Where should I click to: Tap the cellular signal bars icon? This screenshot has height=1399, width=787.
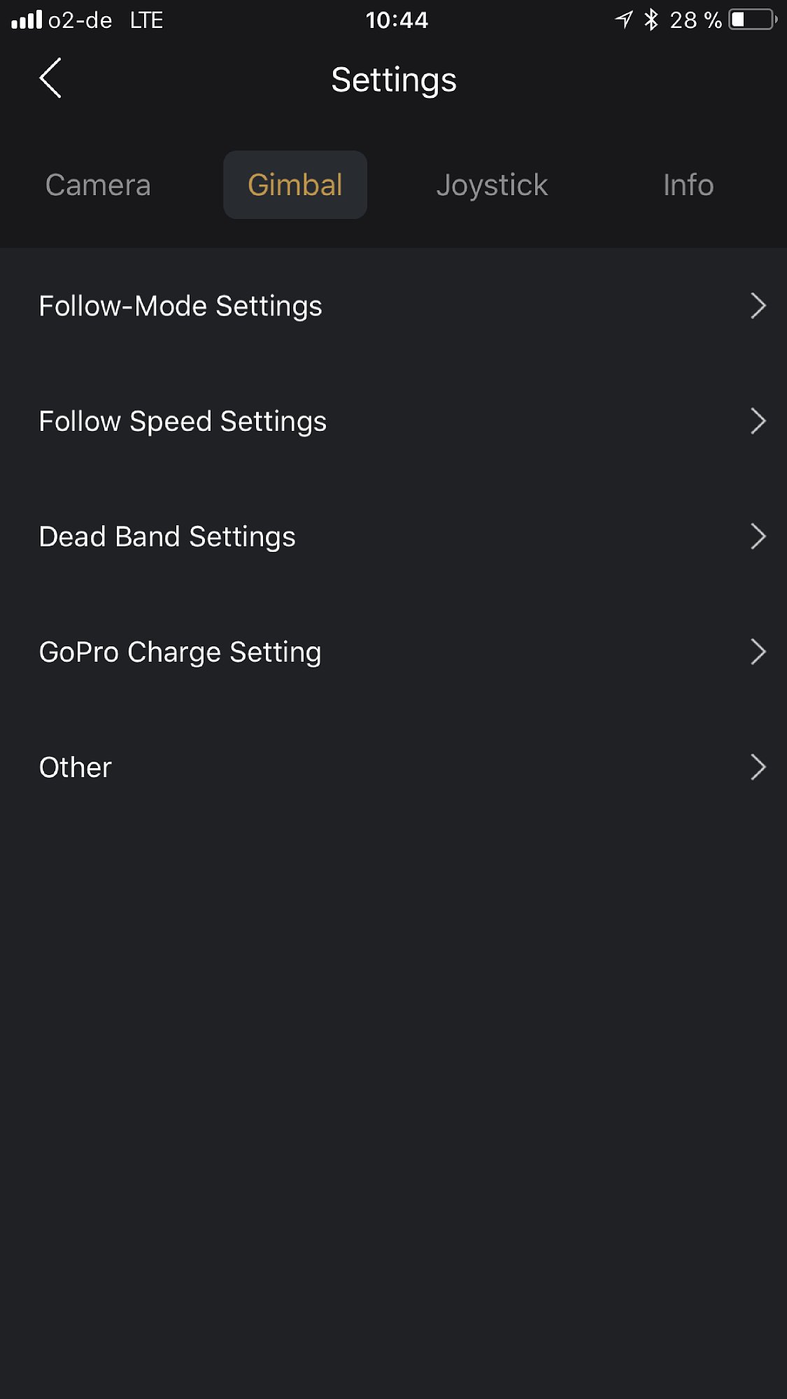click(x=27, y=20)
